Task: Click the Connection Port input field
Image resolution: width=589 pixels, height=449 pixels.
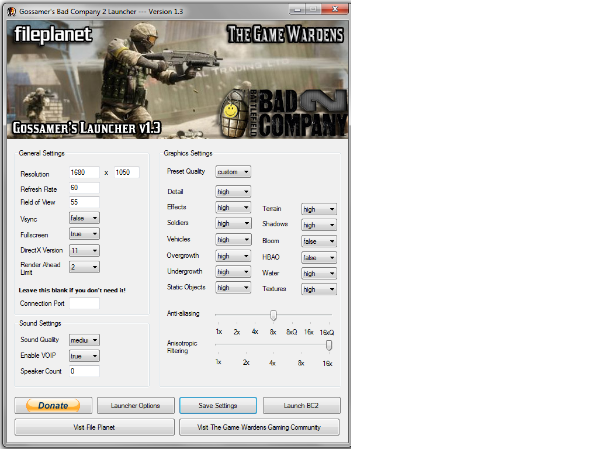Action: [85, 303]
